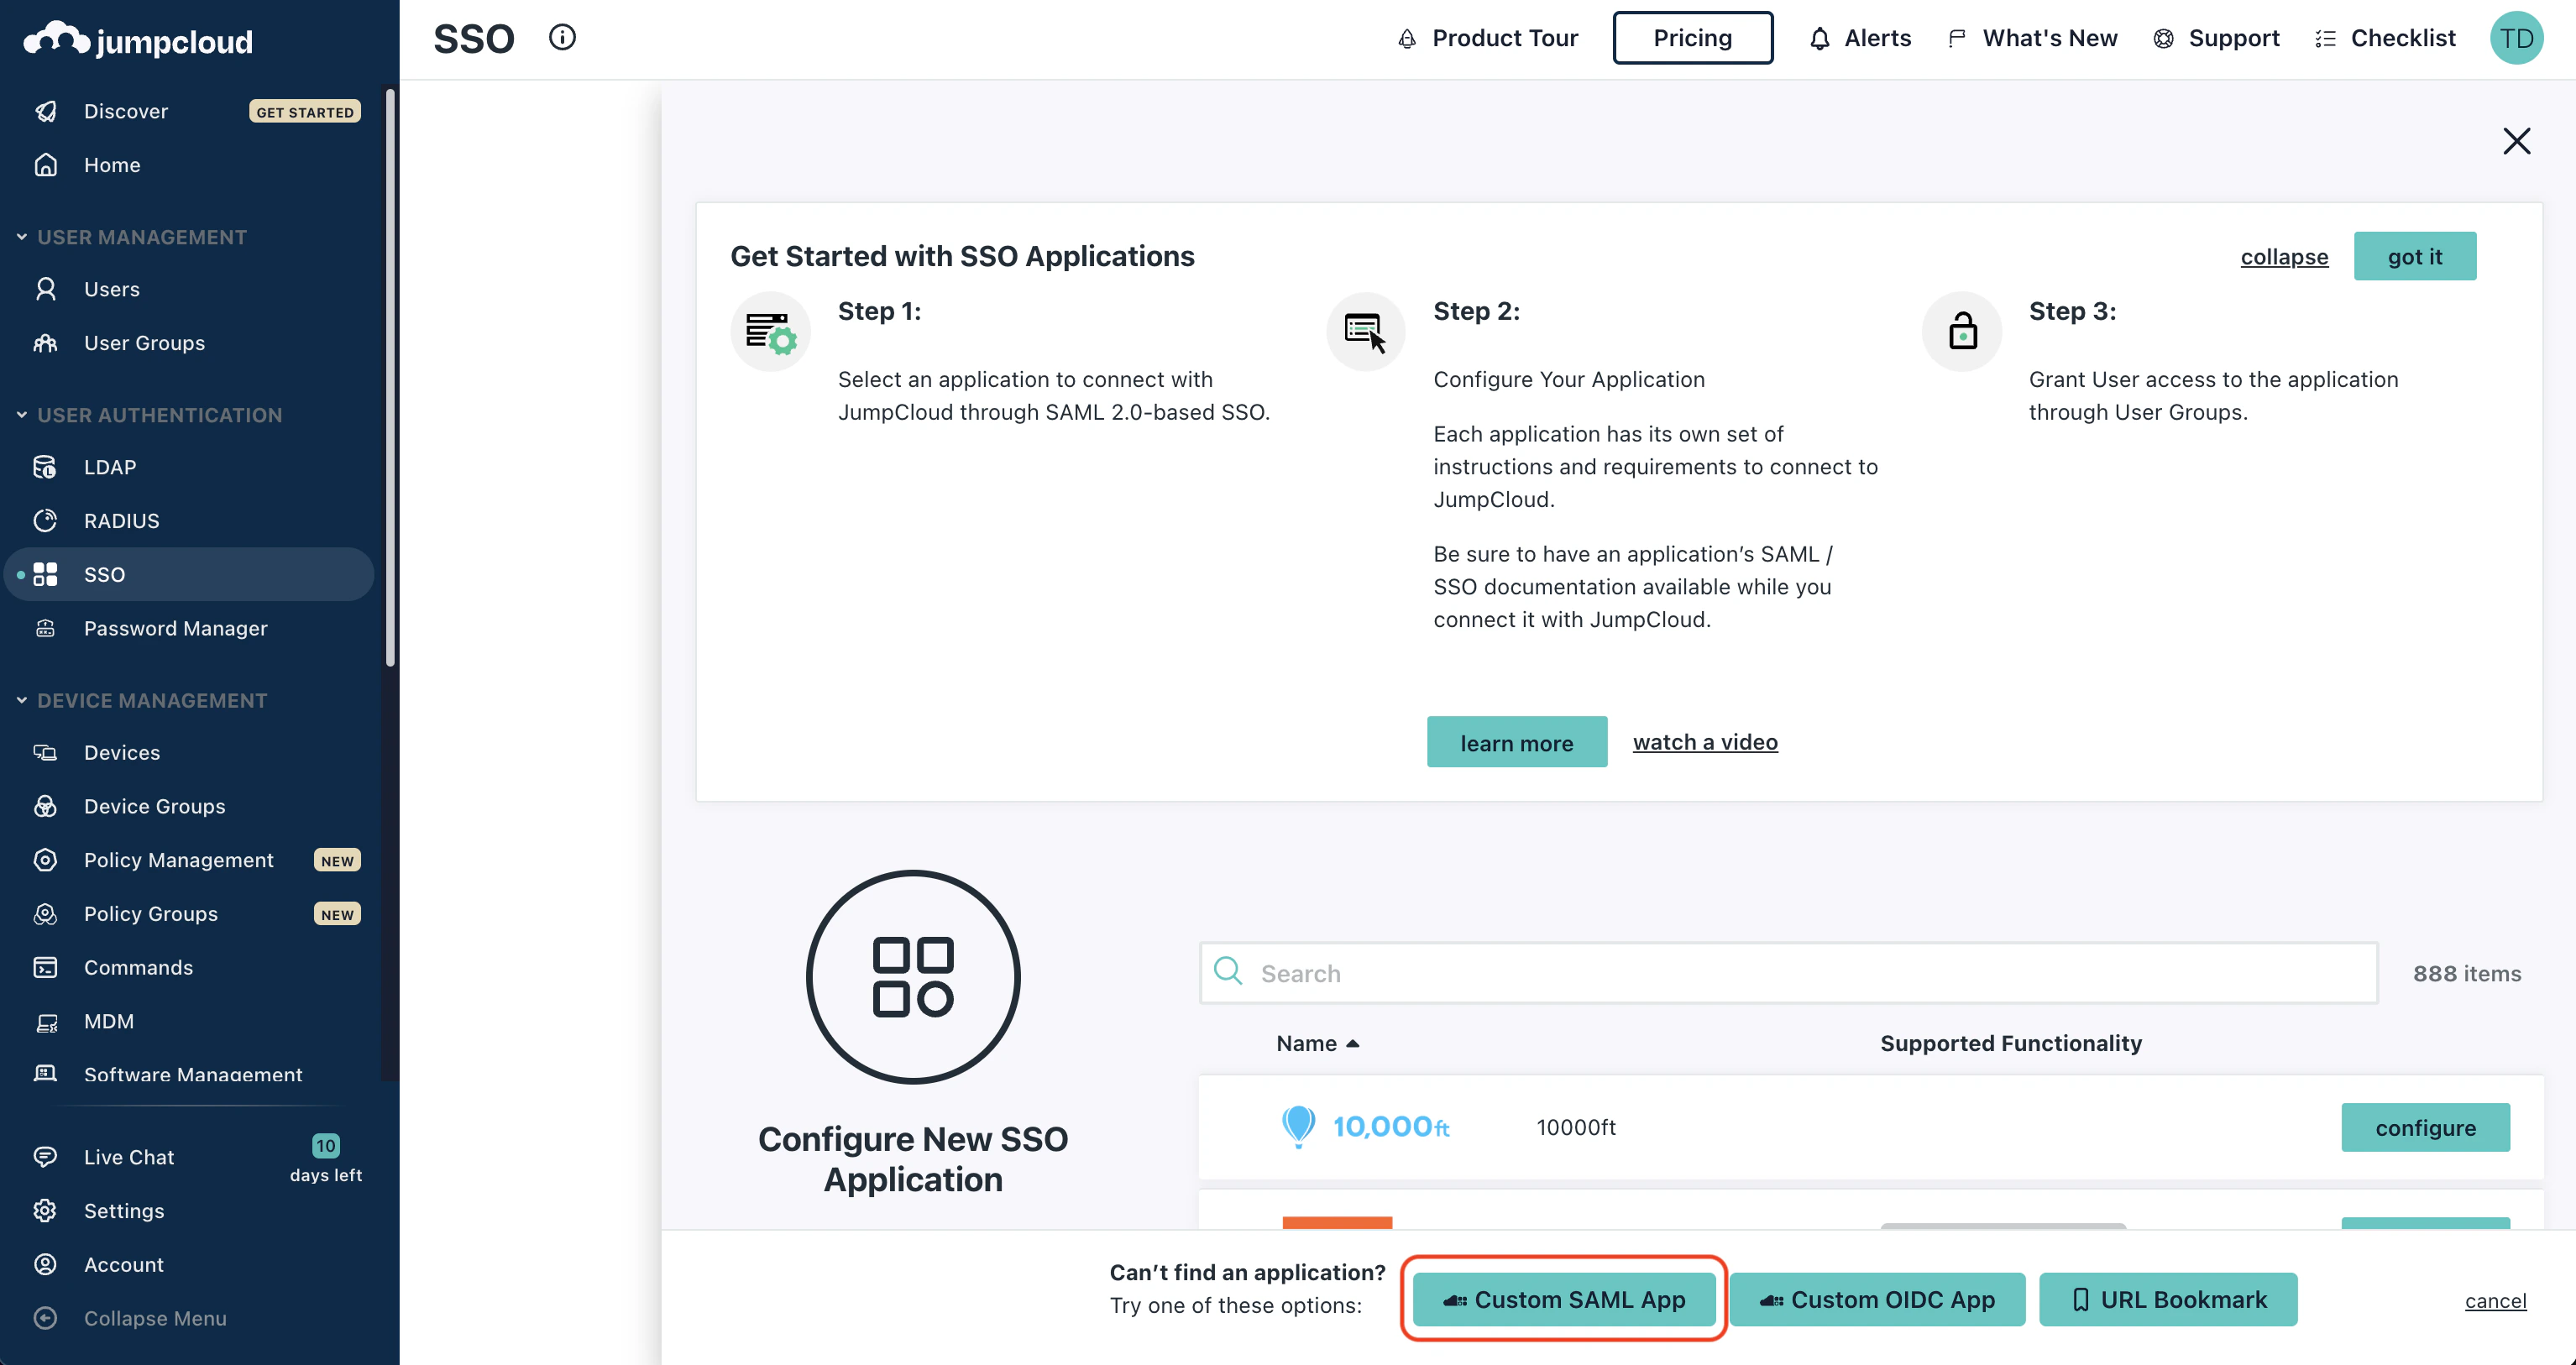Close the configure SSO panel

2516,141
